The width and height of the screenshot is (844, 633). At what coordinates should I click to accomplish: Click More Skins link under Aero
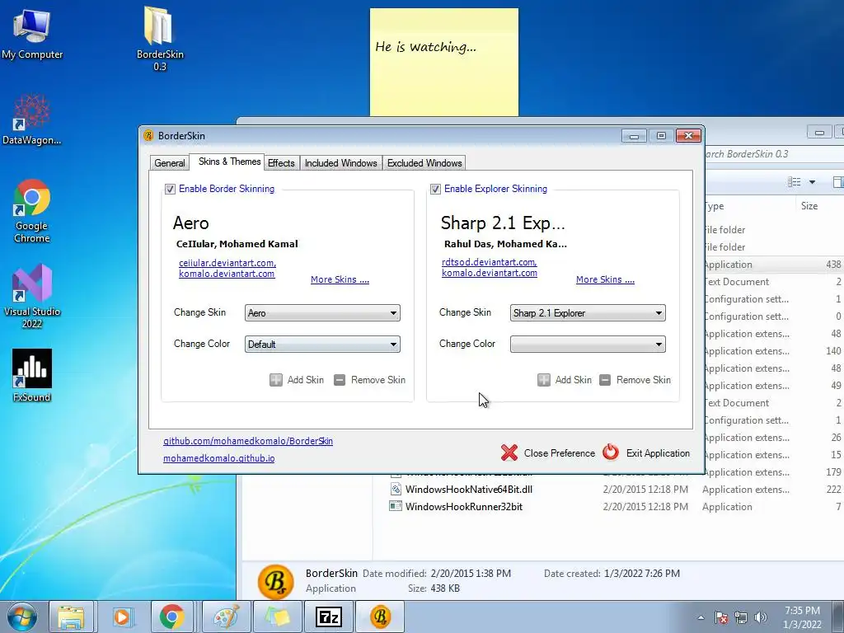340,279
